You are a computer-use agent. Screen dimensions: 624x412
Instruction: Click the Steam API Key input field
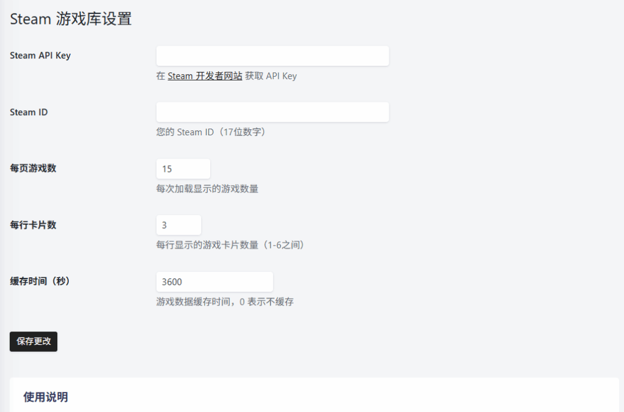click(272, 55)
